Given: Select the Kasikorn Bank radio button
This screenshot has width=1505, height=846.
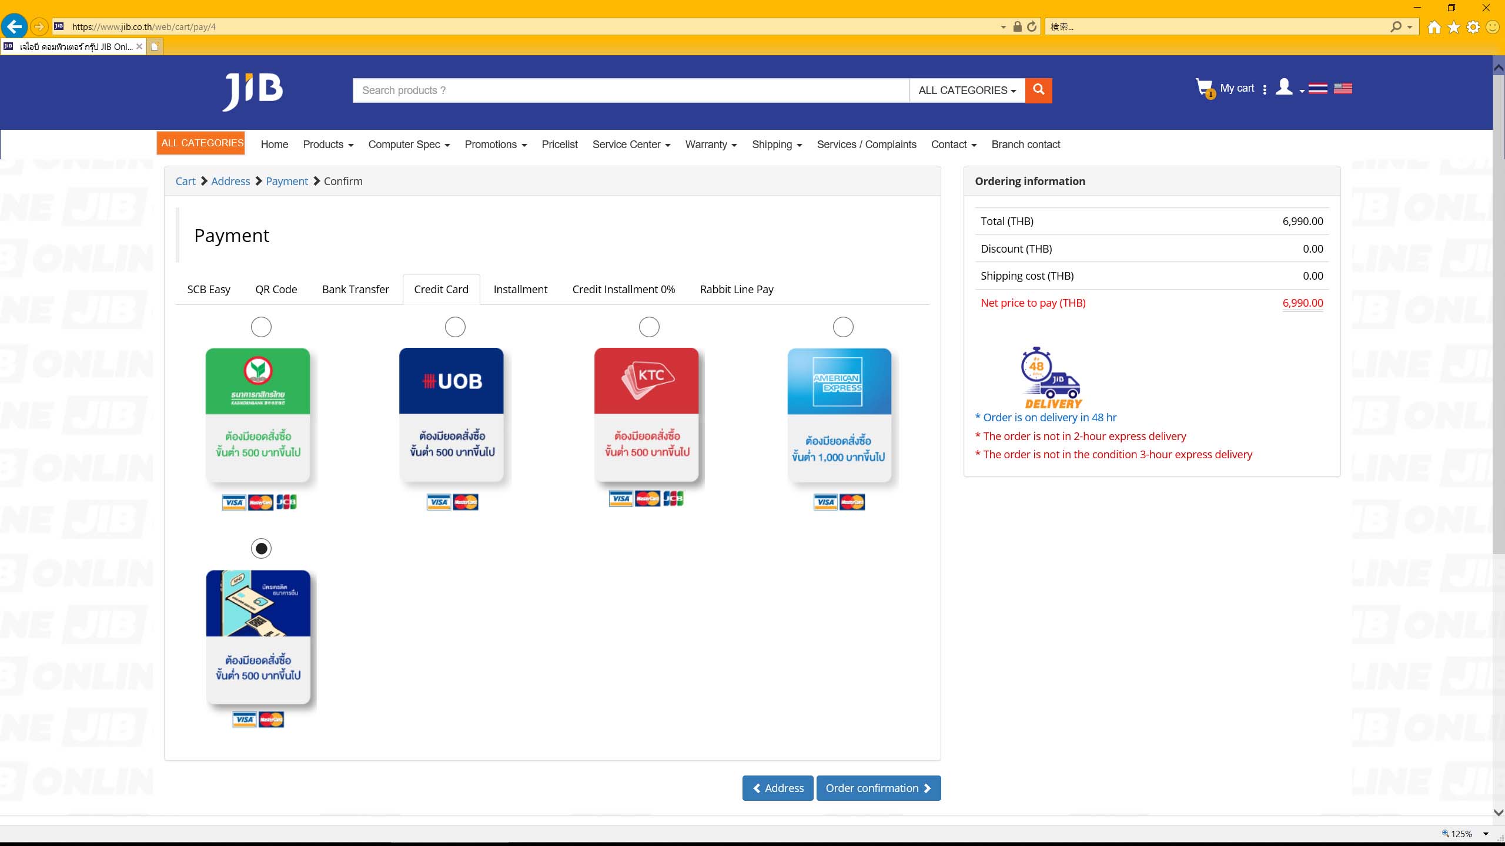Looking at the screenshot, I should (x=261, y=327).
